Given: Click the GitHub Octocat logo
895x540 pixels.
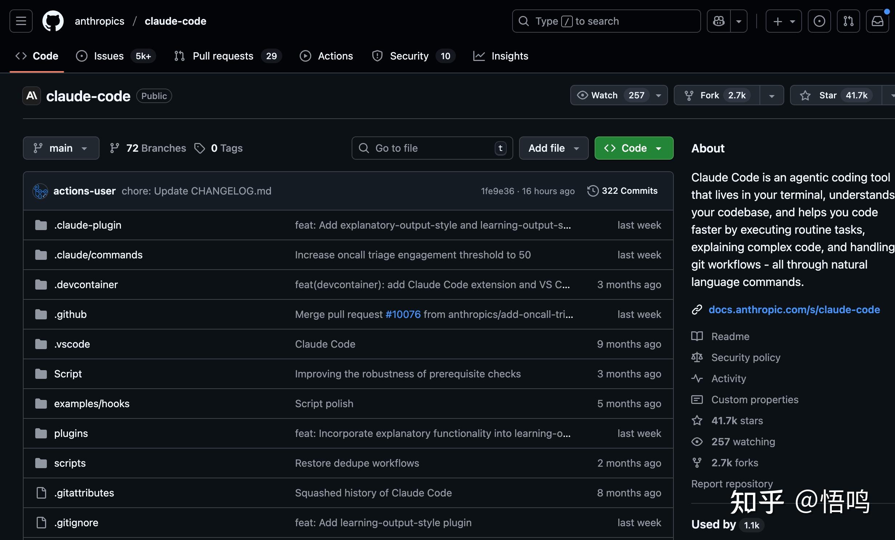Looking at the screenshot, I should click(x=53, y=21).
